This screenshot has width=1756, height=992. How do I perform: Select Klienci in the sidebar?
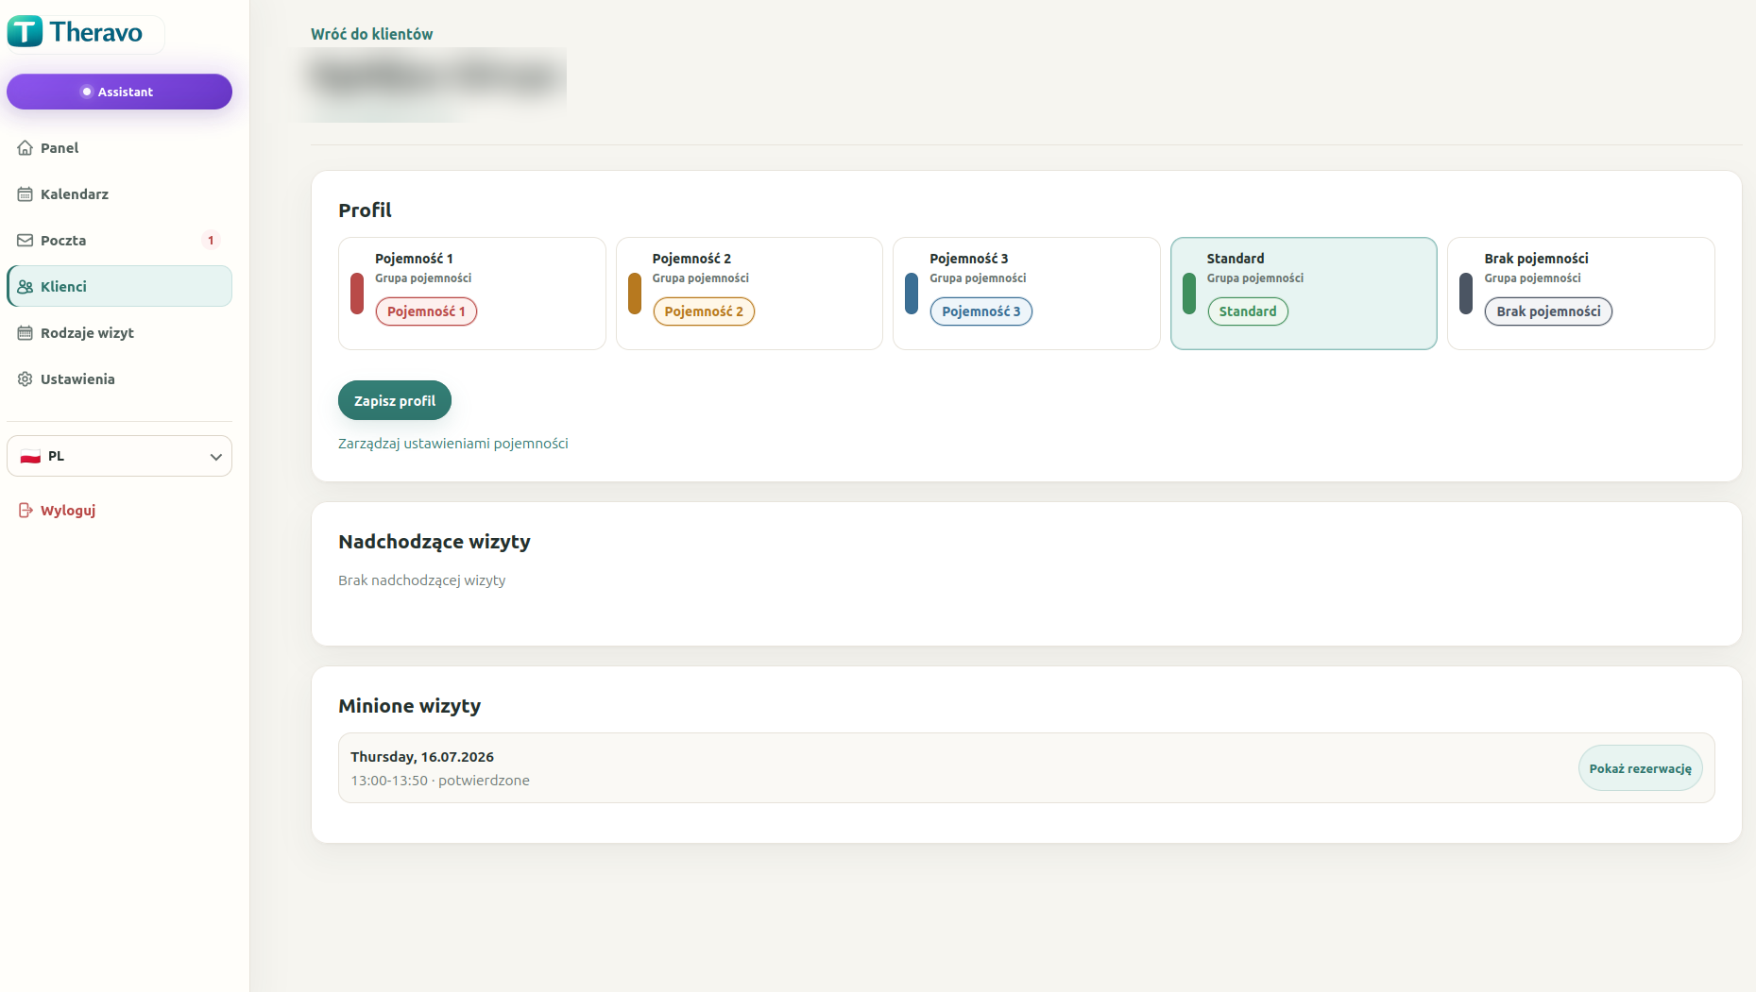pyautogui.click(x=119, y=287)
